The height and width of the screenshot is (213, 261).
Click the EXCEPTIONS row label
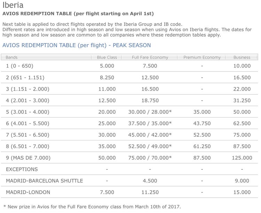tap(22, 169)
